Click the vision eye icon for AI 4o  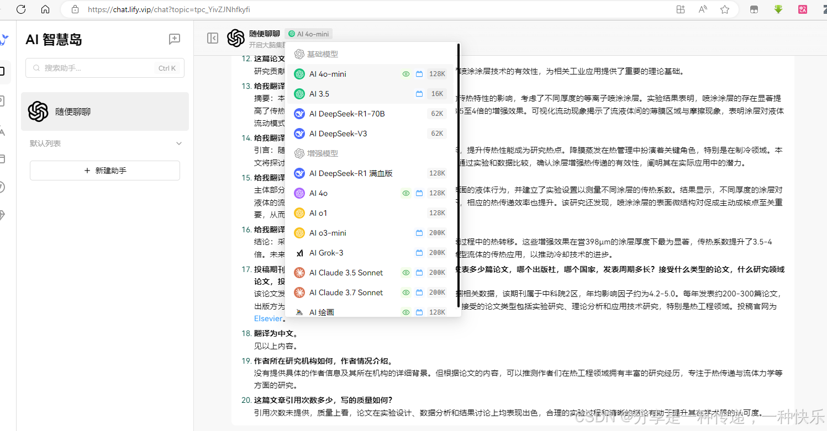(x=406, y=193)
